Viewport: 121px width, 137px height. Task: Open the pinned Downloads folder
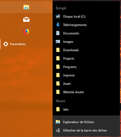[x=86, y=50]
